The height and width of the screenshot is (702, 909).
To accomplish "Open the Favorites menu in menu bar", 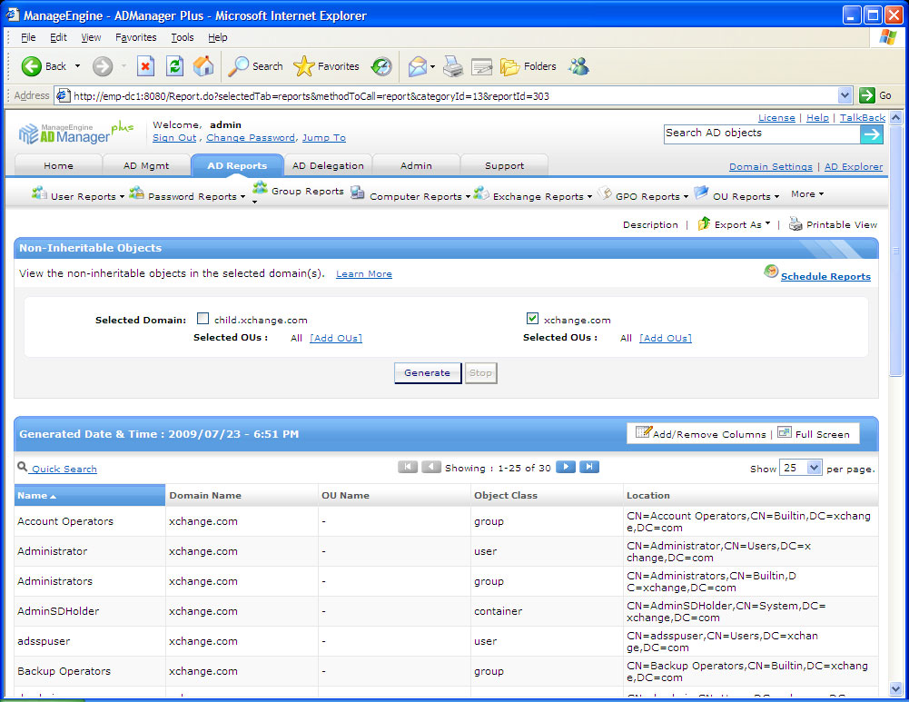I will (135, 37).
